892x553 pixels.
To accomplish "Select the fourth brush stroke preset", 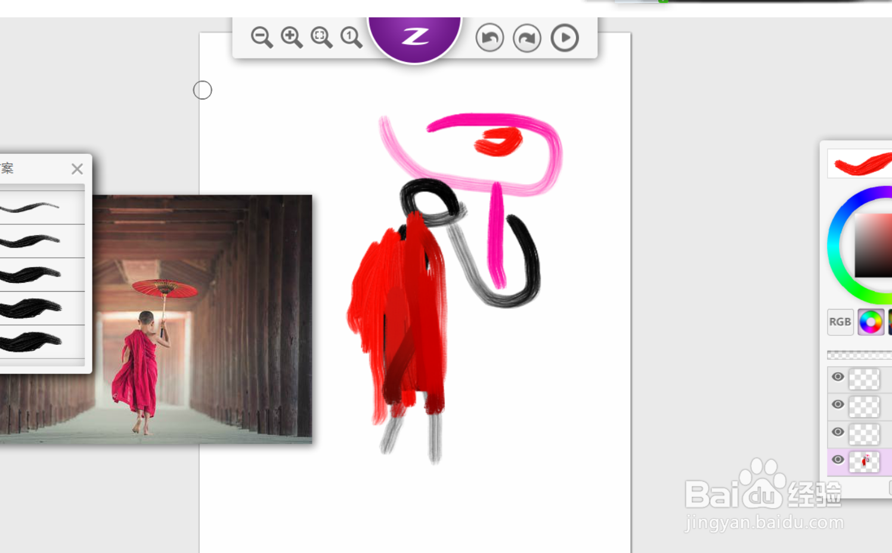I will 42,308.
